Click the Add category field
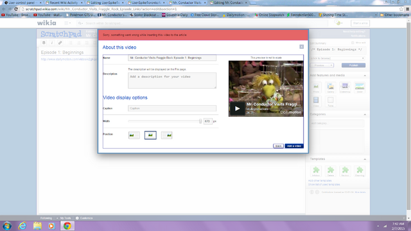This screenshot has width=411, height=231. [337, 123]
